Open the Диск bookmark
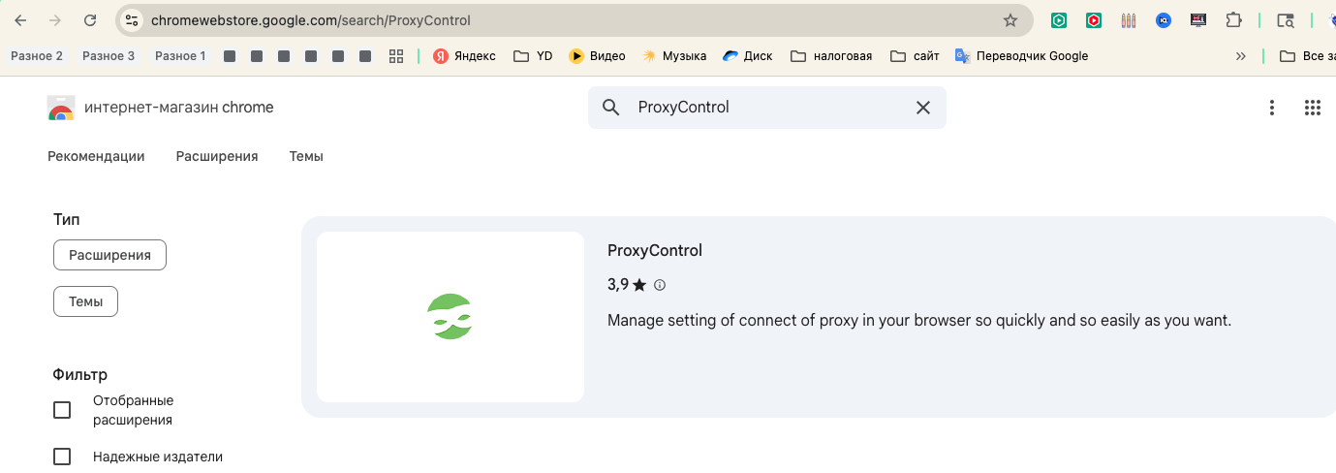The height and width of the screenshot is (473, 1336). (x=748, y=56)
